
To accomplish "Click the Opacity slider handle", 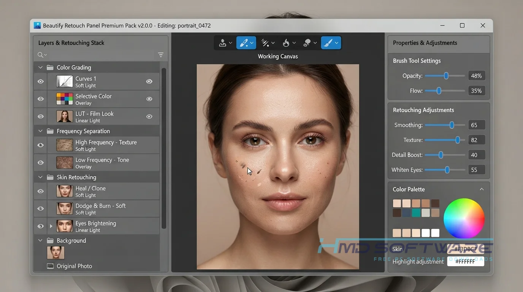I will pos(446,76).
